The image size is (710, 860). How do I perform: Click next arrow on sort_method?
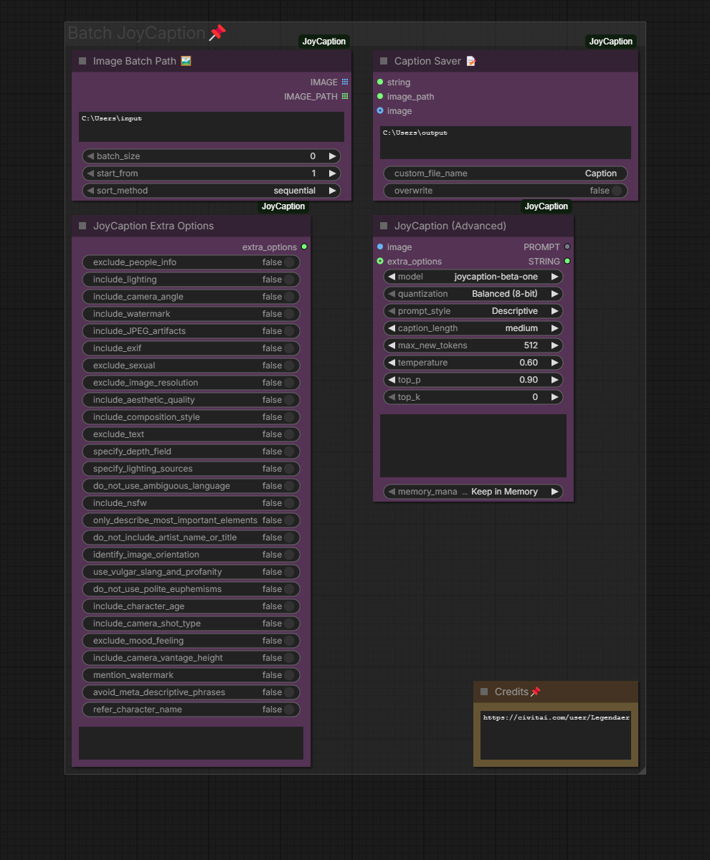(x=332, y=191)
